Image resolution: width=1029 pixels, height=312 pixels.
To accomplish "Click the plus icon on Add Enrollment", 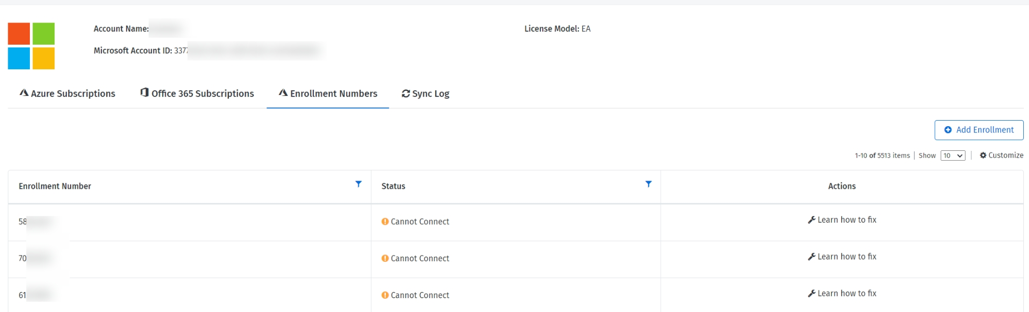I will point(948,130).
